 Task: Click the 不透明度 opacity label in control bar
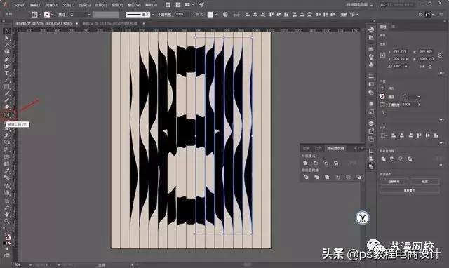coord(164,14)
